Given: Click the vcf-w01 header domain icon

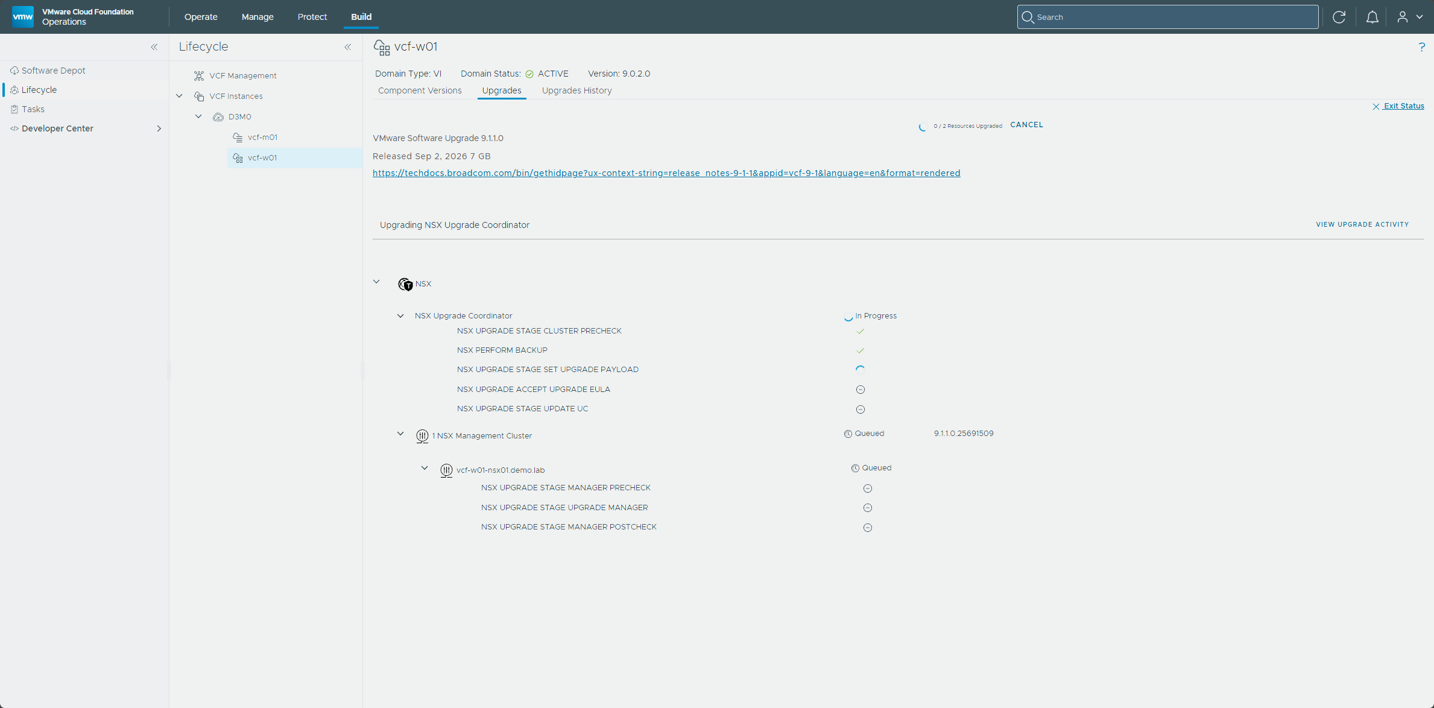Looking at the screenshot, I should pyautogui.click(x=382, y=47).
